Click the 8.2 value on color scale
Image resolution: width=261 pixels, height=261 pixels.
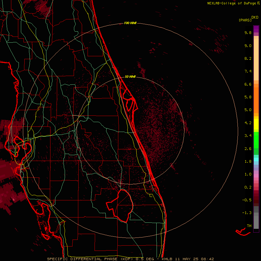pyautogui.click(x=248, y=58)
